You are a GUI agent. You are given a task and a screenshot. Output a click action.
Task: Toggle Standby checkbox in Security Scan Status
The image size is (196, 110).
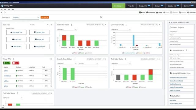coord(86,87)
